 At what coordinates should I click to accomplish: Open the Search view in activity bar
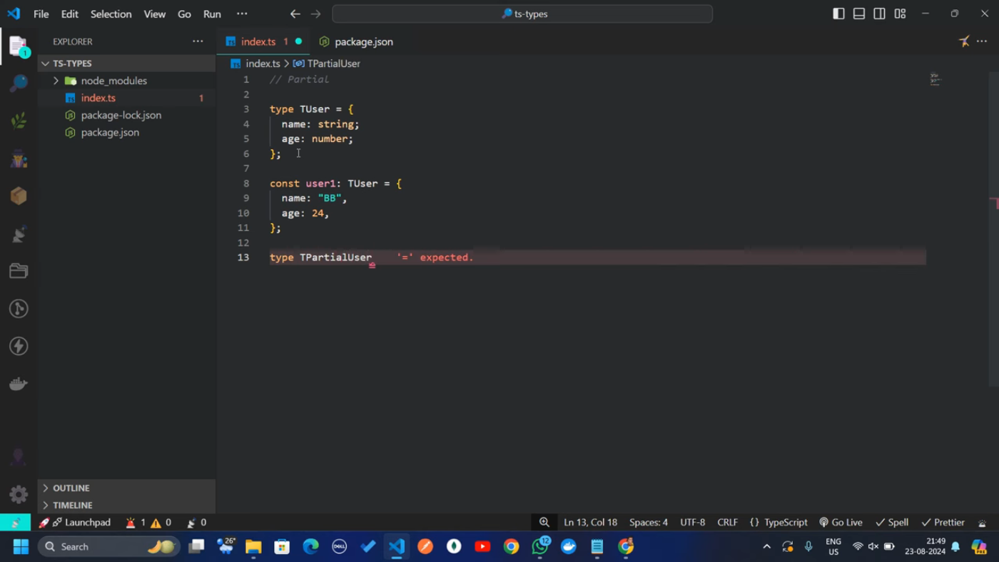pos(19,83)
